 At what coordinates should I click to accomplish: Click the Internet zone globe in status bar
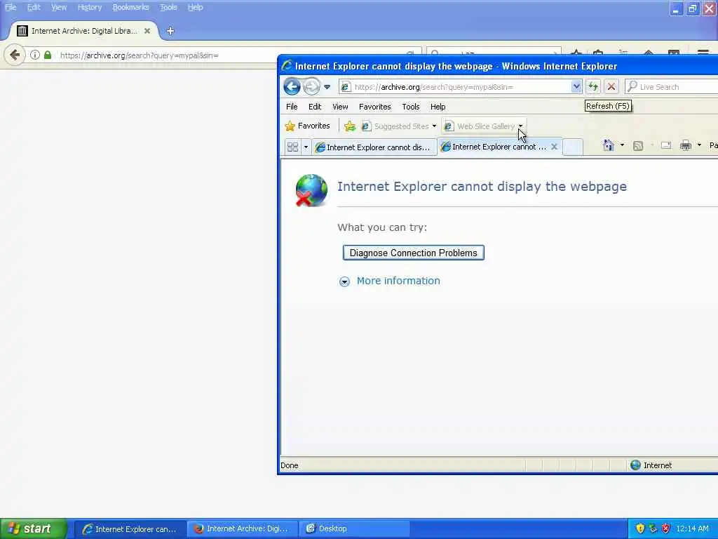(x=635, y=465)
